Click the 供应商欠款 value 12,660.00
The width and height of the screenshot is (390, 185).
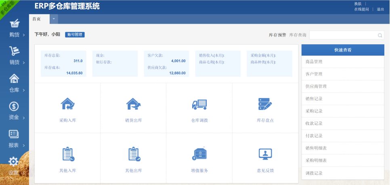(x=177, y=73)
